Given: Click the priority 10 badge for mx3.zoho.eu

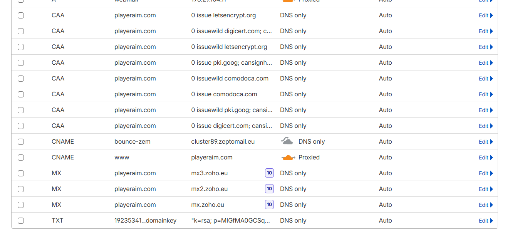Looking at the screenshot, I should [x=269, y=173].
